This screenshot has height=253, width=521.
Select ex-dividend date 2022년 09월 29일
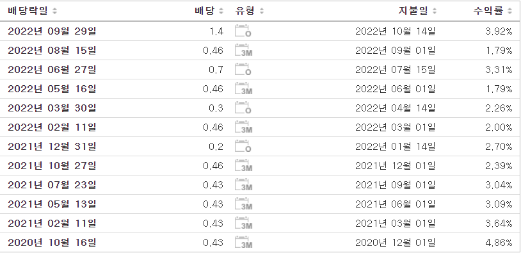[52, 31]
